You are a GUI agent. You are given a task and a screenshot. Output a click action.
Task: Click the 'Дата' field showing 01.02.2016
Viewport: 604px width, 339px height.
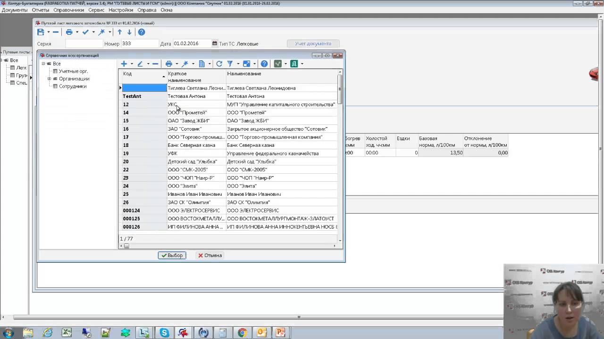tap(192, 43)
